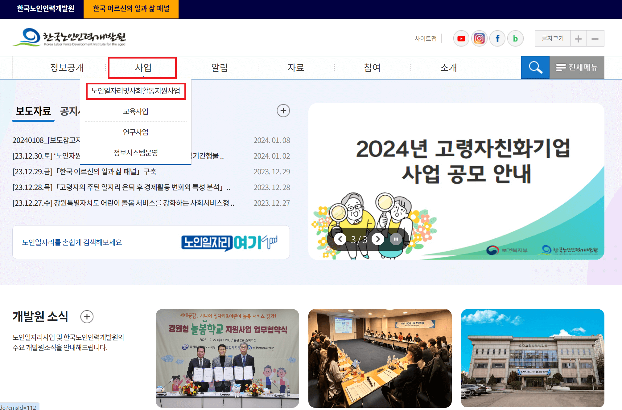This screenshot has width=622, height=410.
Task: Select 정보시스템운영 submenu item
Action: (x=136, y=152)
